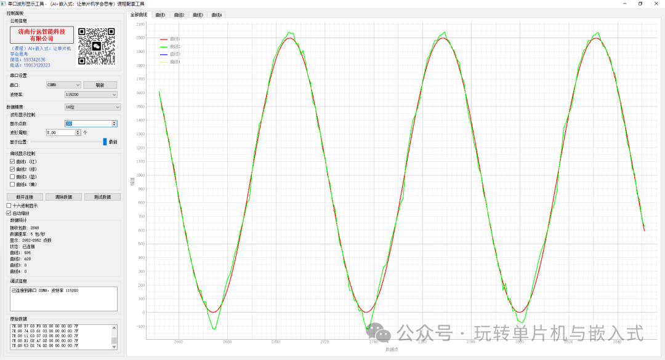Click the 测试数据 test data button

pos(102,197)
